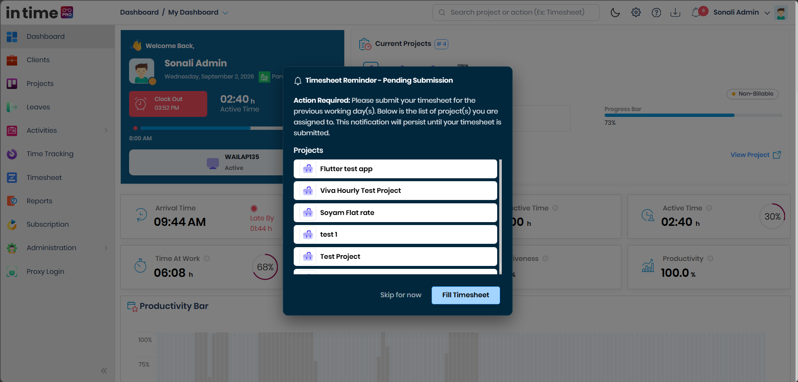The image size is (798, 382).
Task: Click Time At Work info icon
Action: click(x=207, y=259)
